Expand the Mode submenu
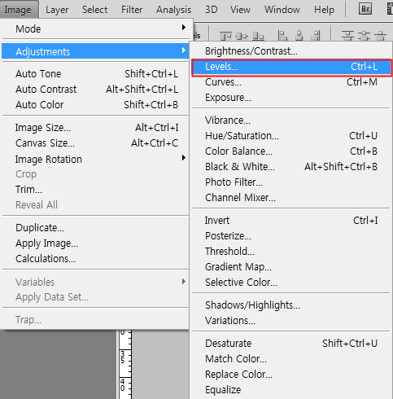This screenshot has height=399, width=393. click(95, 28)
